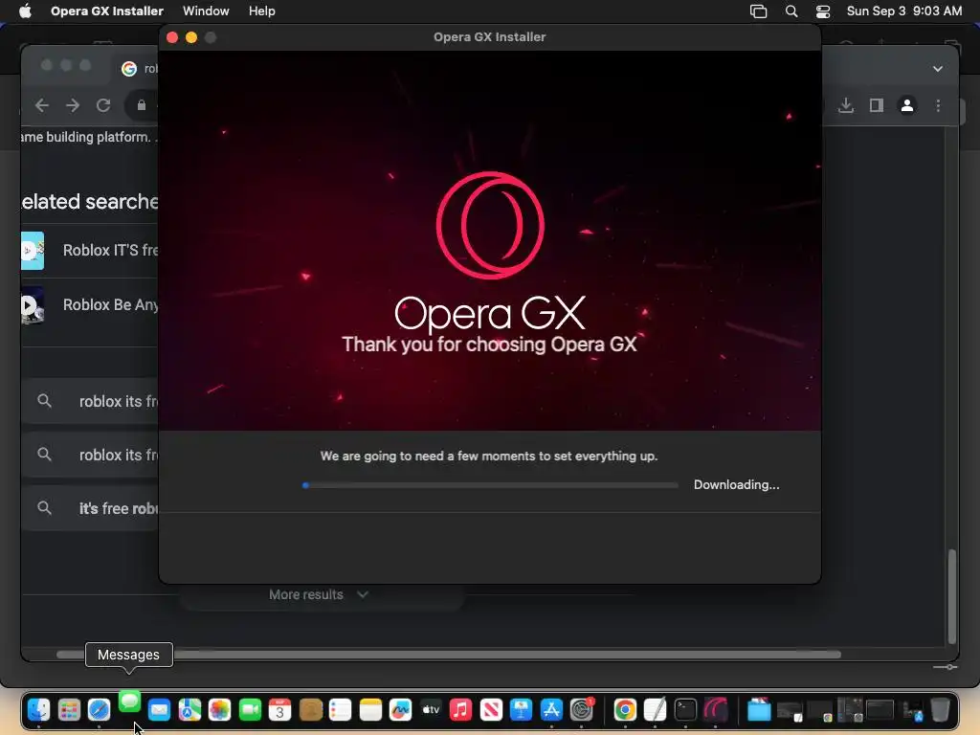The height and width of the screenshot is (735, 980).
Task: Open TextEdit from the Dock
Action: tap(655, 710)
